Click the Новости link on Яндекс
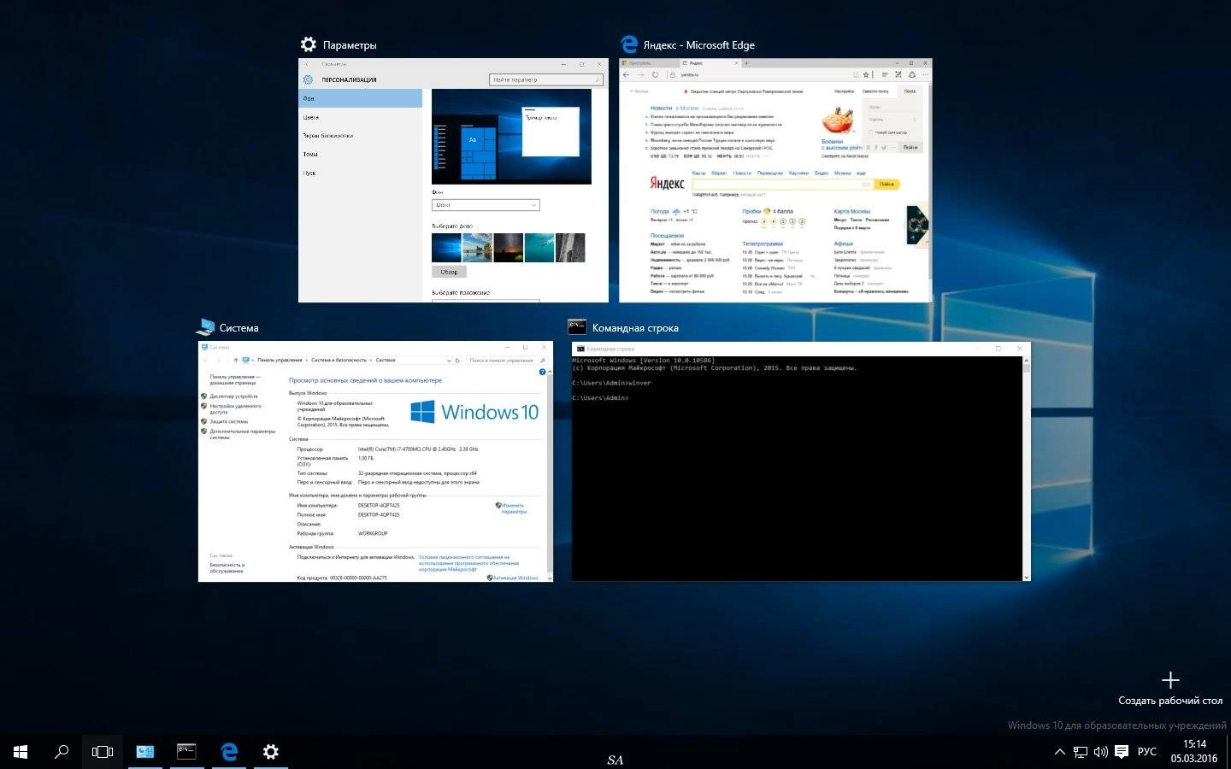The image size is (1231, 769). (661, 109)
